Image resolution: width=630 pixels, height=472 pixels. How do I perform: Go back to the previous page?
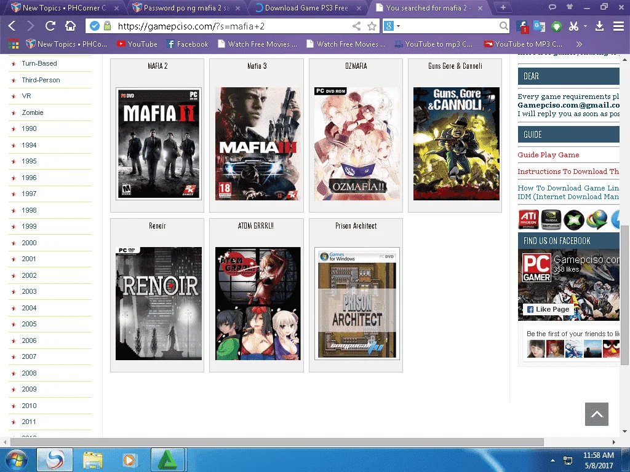click(x=12, y=26)
